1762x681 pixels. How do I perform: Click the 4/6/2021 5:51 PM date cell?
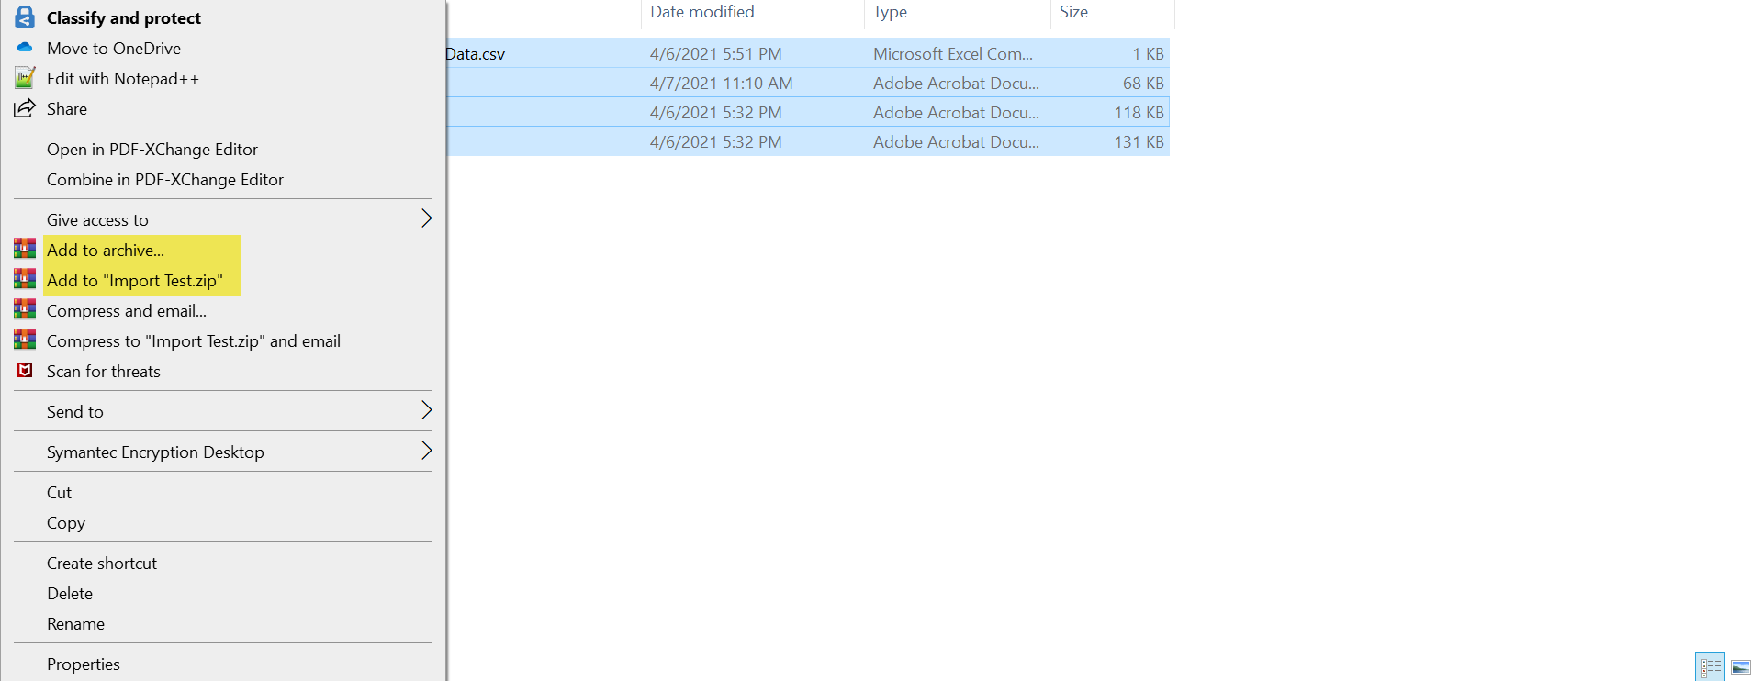(x=715, y=53)
